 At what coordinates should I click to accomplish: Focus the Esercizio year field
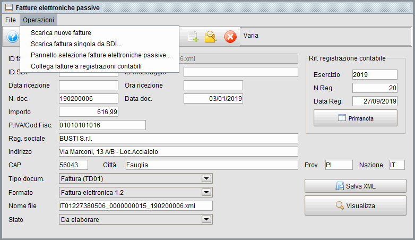(374, 74)
